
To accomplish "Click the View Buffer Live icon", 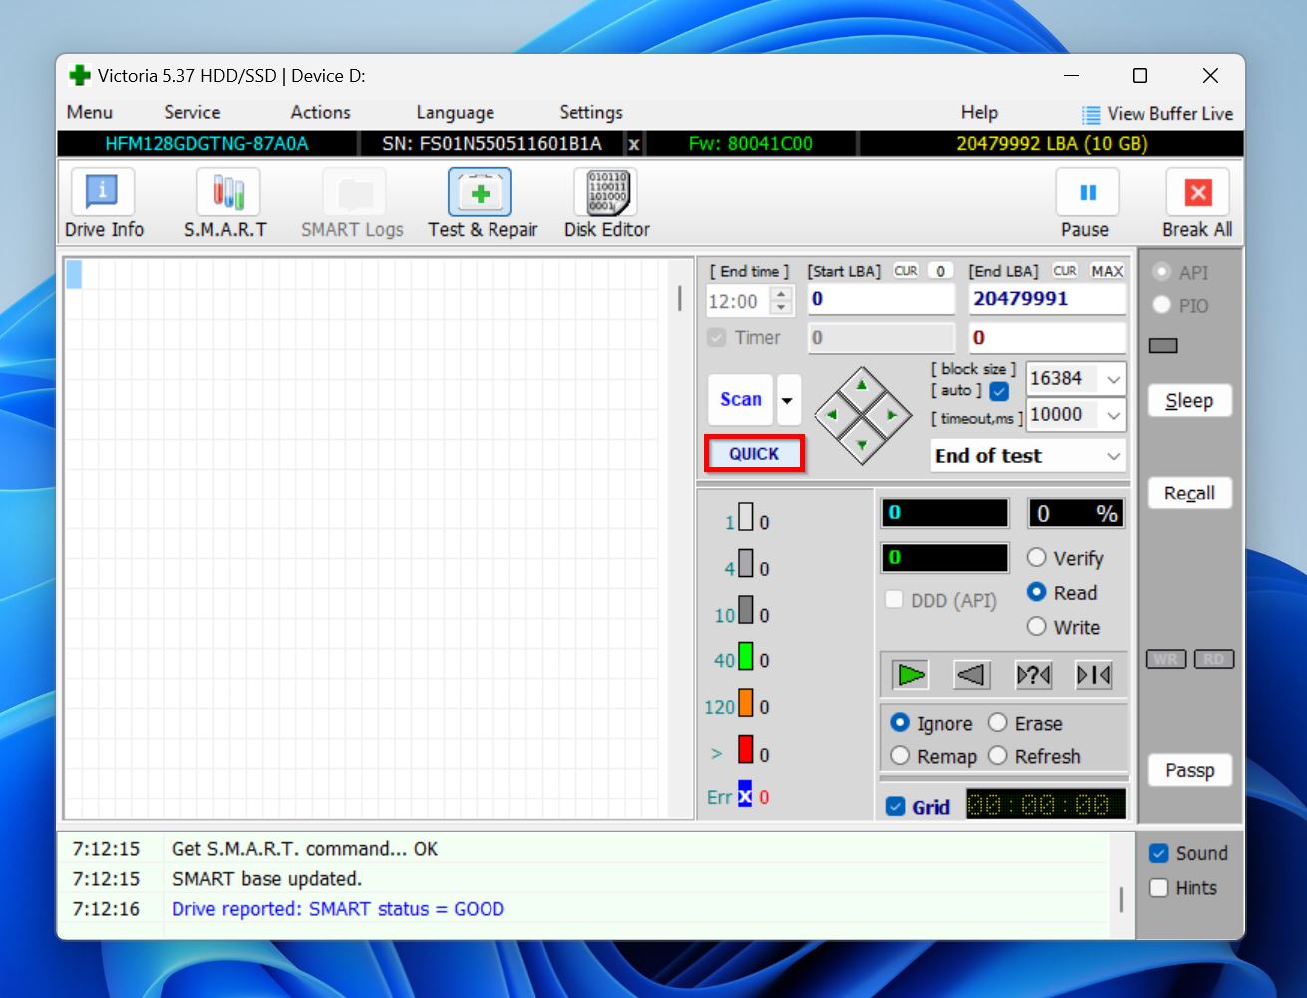I will pos(1091,114).
